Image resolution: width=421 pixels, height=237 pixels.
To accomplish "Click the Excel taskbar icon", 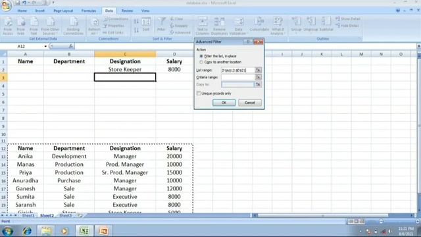I will (84, 231).
